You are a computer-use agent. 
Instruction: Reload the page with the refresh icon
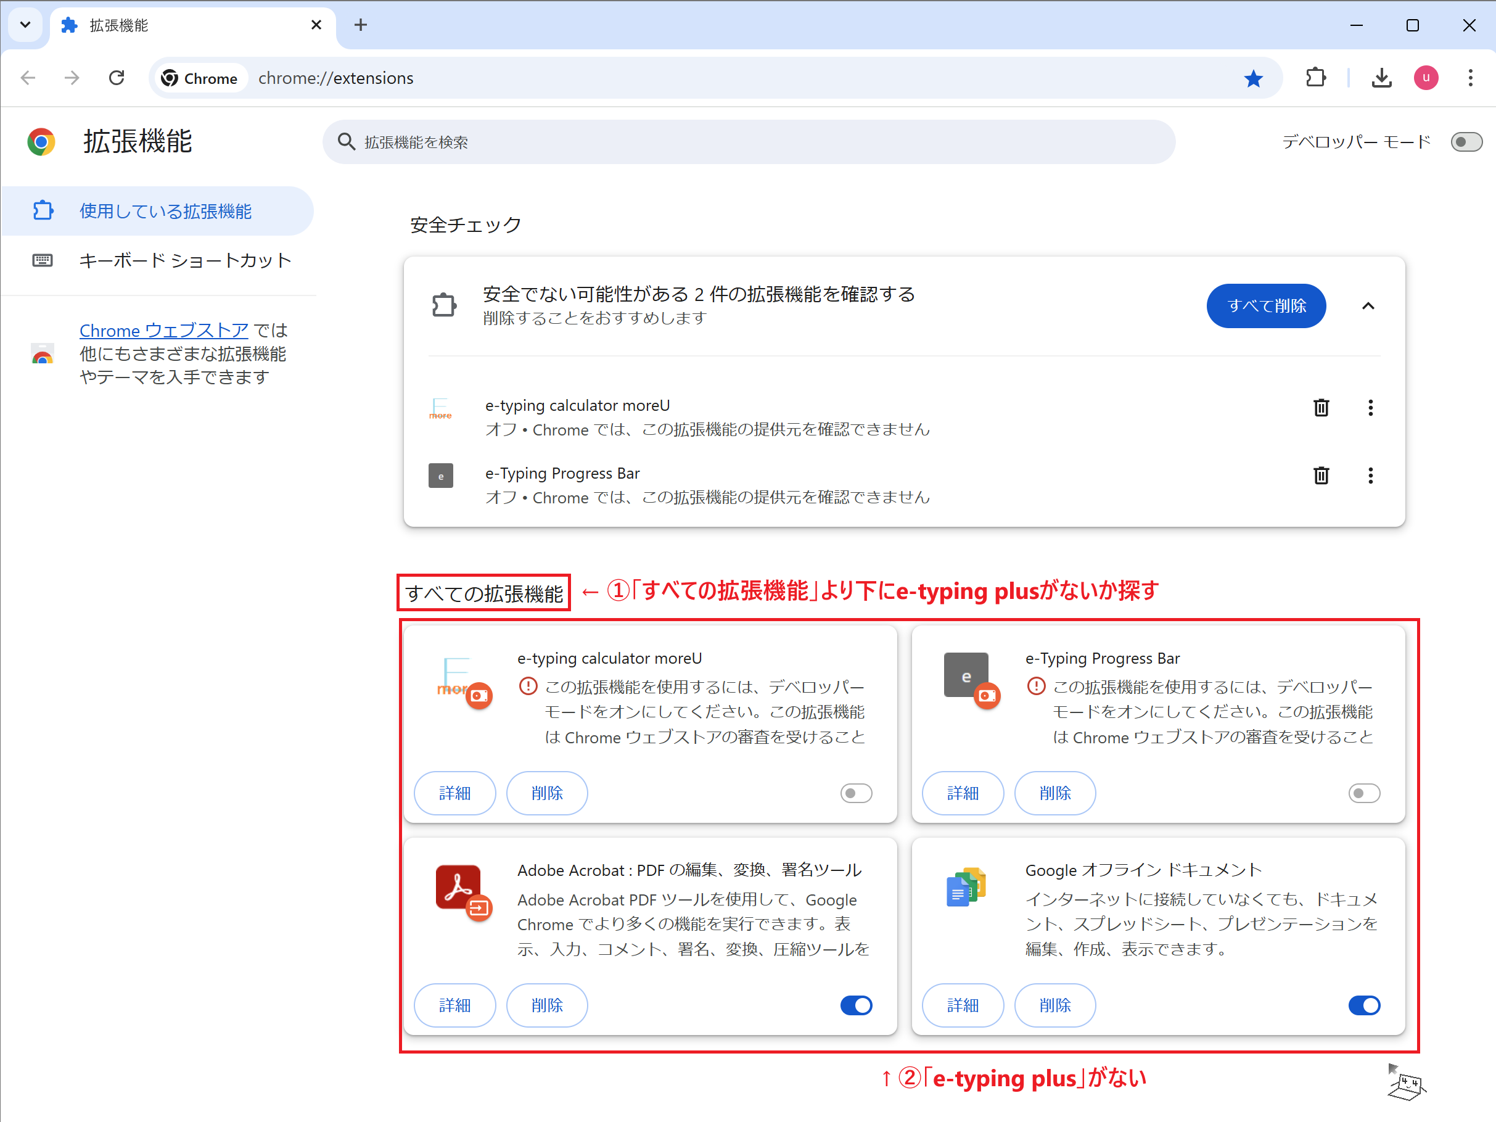[x=117, y=78]
